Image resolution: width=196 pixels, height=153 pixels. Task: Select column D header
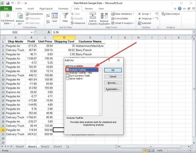click(x=64, y=37)
